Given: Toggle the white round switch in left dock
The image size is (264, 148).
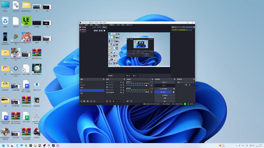Looking at the screenshot, I should tap(104, 31).
